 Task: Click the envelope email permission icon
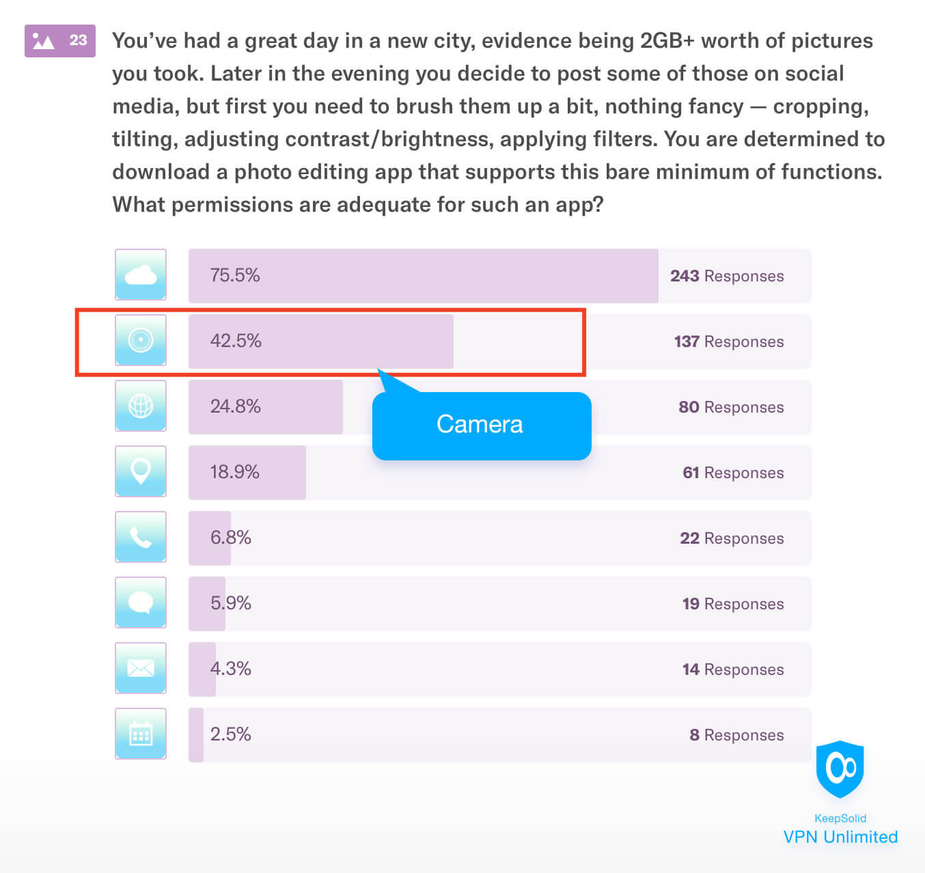[x=141, y=668]
